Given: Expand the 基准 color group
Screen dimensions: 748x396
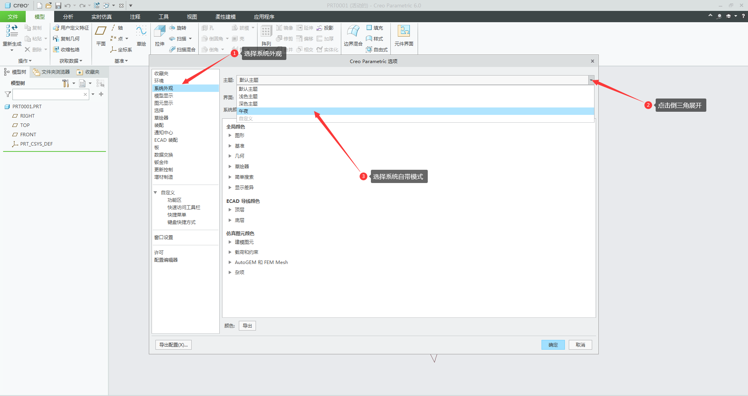Looking at the screenshot, I should [x=230, y=146].
